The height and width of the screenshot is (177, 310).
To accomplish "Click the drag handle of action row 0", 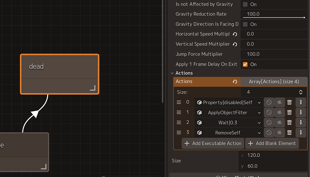I will click(179, 102).
